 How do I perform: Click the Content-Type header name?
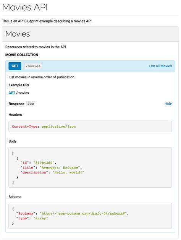[25, 126]
